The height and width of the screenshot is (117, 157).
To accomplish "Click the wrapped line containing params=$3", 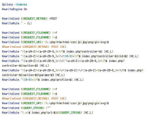I will point(33,75).
